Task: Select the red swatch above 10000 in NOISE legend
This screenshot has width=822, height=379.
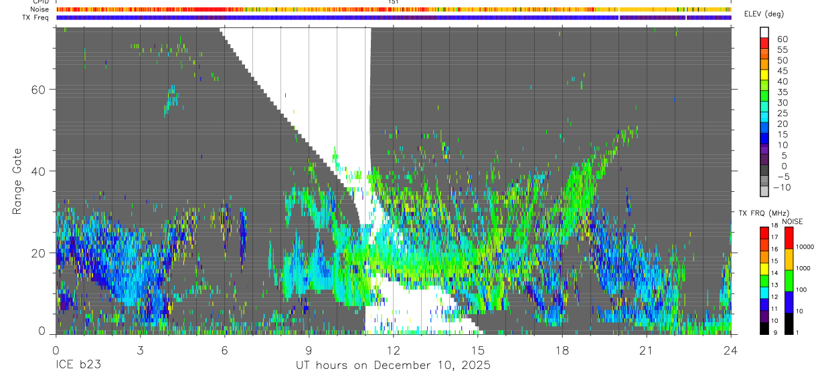Action: [789, 237]
